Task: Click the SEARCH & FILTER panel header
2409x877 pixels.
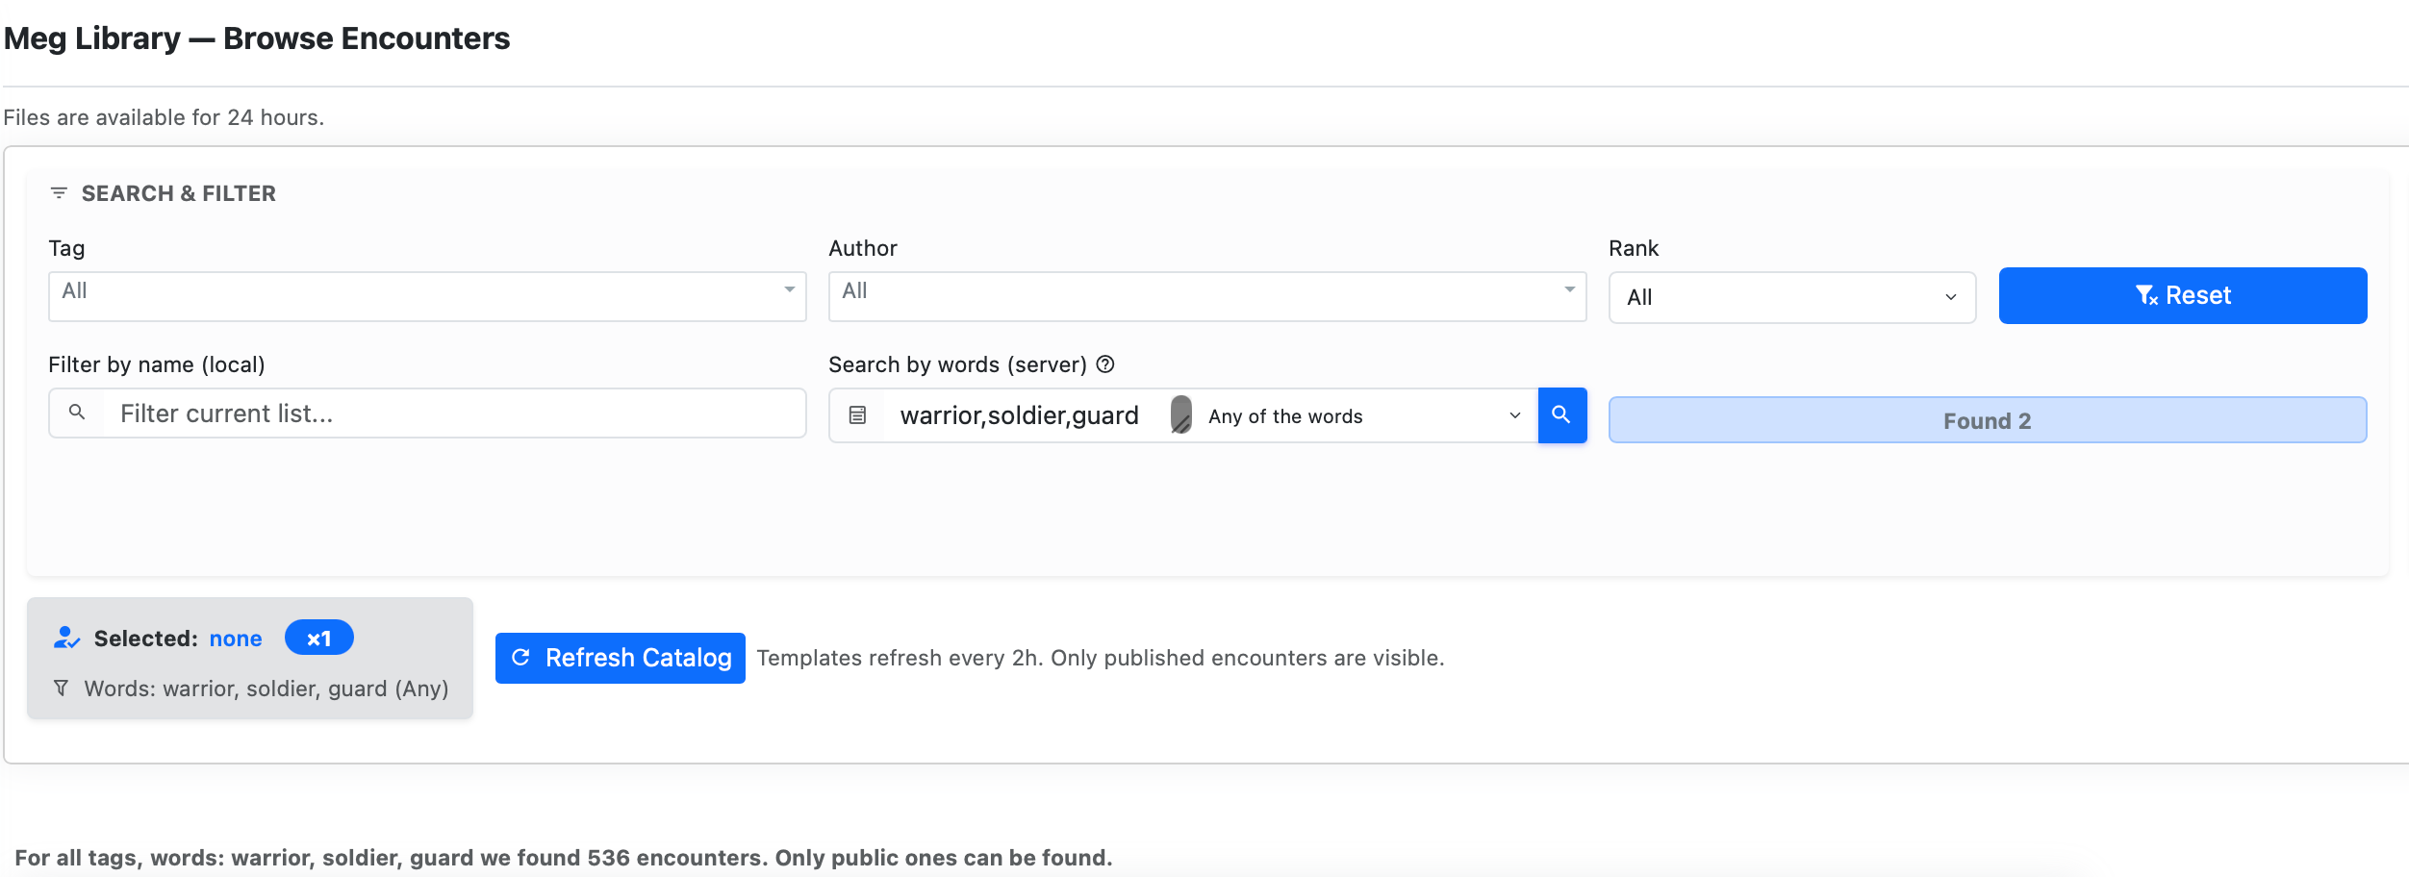Action: 178,193
